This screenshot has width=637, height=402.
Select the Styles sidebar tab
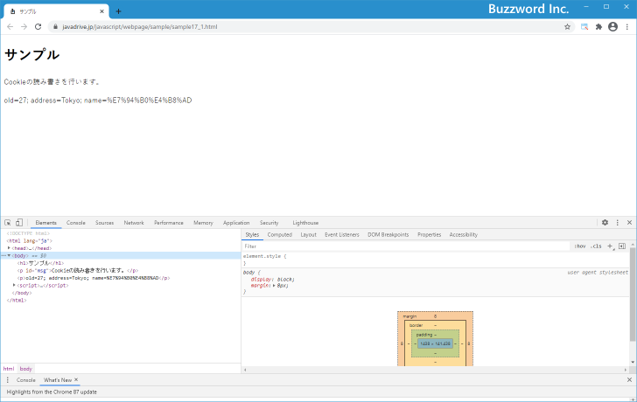(x=252, y=235)
